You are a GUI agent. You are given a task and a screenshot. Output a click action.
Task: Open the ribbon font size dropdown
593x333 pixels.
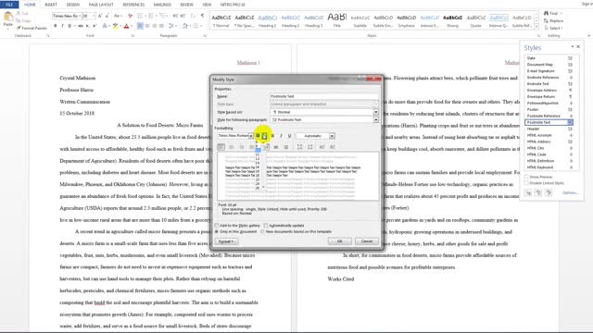coord(94,16)
